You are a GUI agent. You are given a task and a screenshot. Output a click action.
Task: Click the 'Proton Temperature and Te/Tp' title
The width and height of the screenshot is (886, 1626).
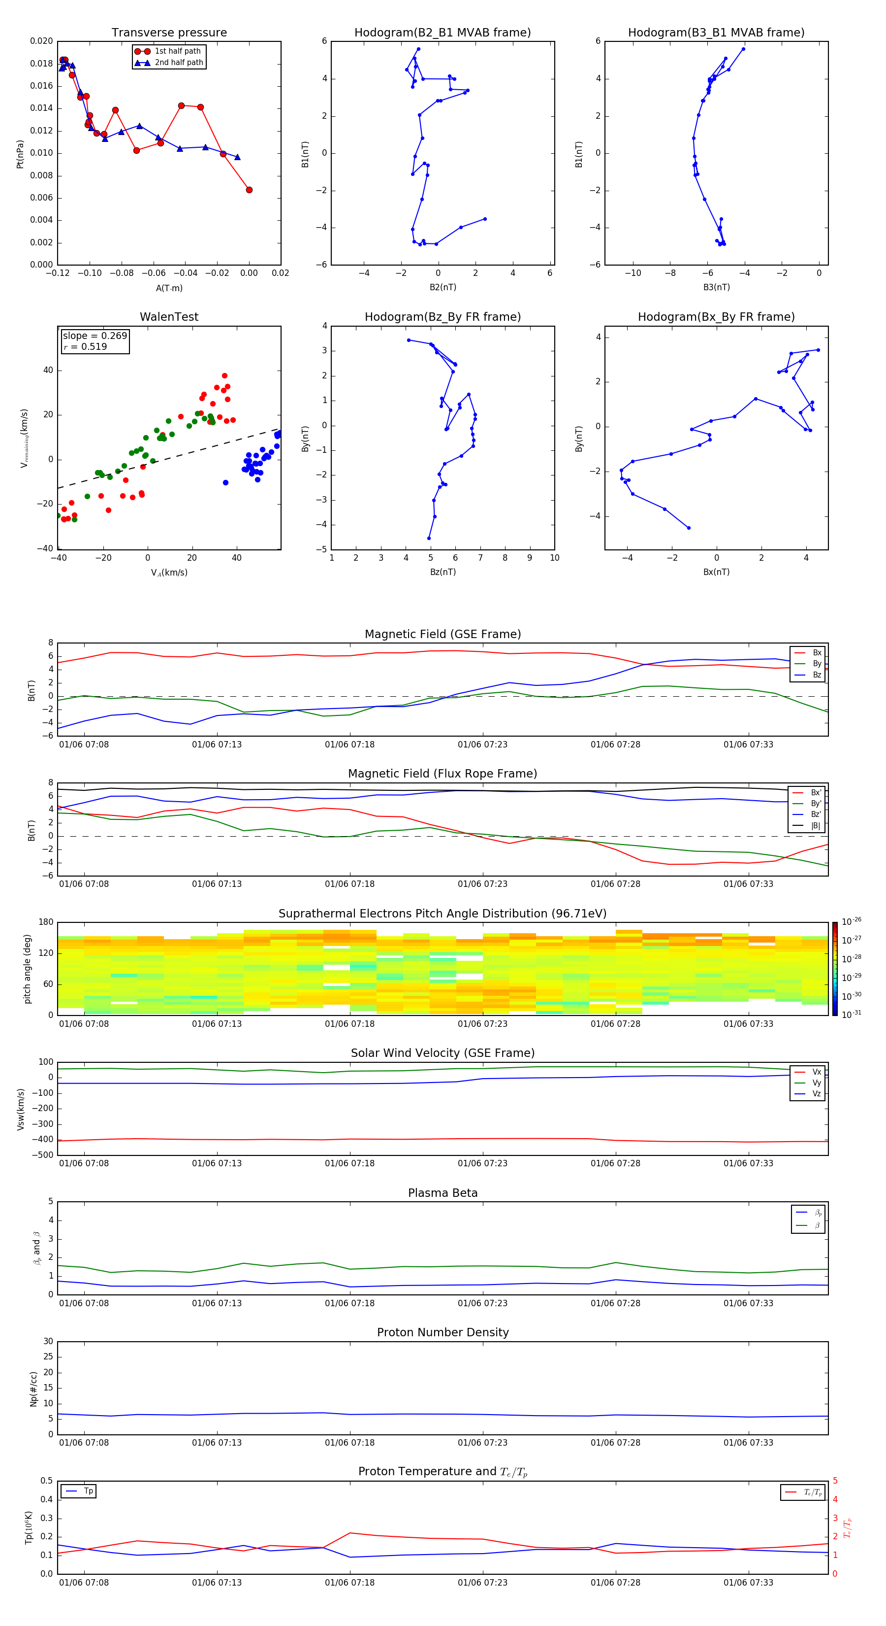(x=443, y=1472)
